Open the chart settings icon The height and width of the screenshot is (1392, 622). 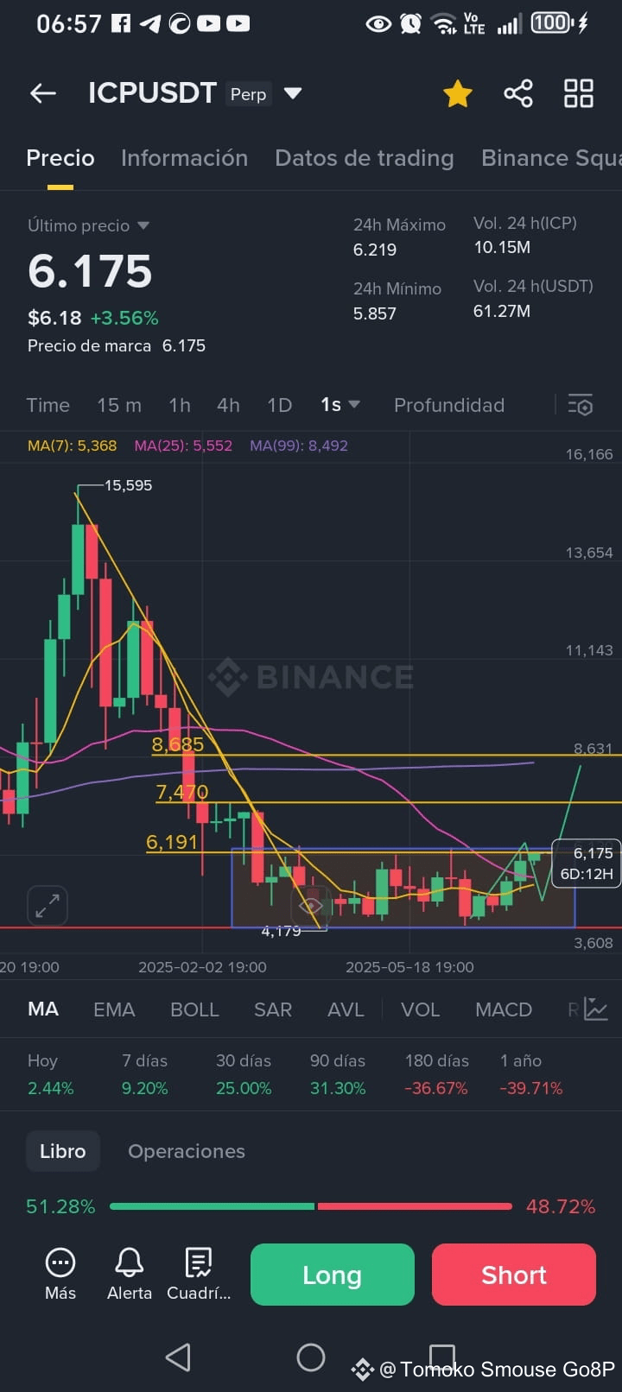tap(581, 405)
